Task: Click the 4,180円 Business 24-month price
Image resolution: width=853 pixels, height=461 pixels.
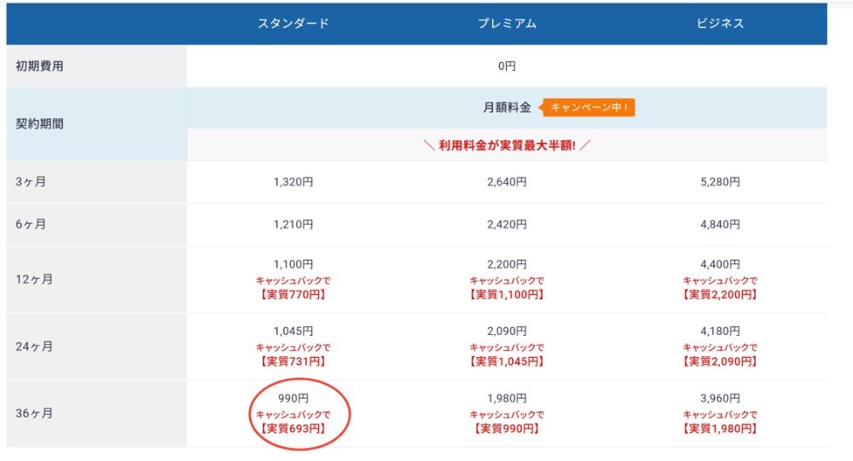Action: [x=720, y=331]
